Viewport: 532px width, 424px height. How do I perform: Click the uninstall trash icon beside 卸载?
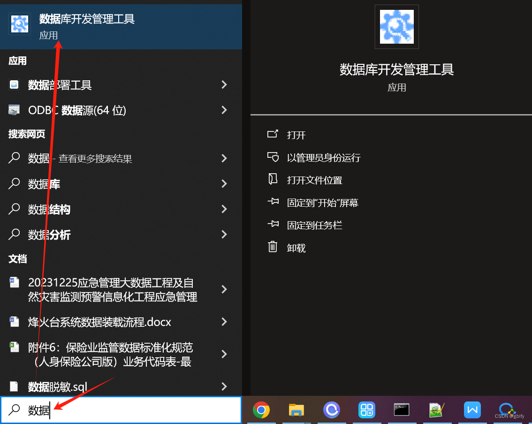coord(273,247)
